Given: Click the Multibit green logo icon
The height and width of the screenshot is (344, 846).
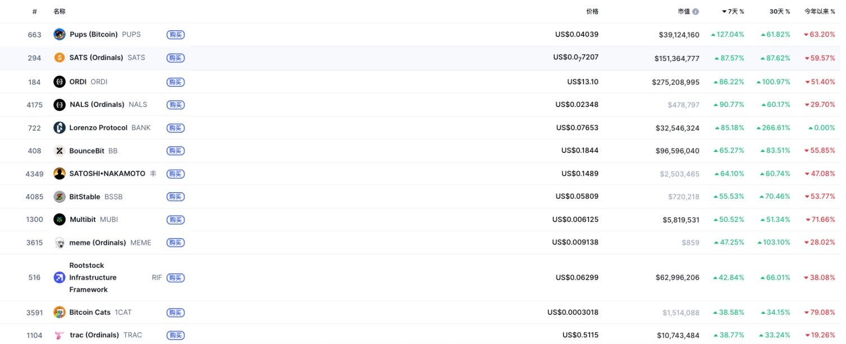Looking at the screenshot, I should tap(59, 220).
